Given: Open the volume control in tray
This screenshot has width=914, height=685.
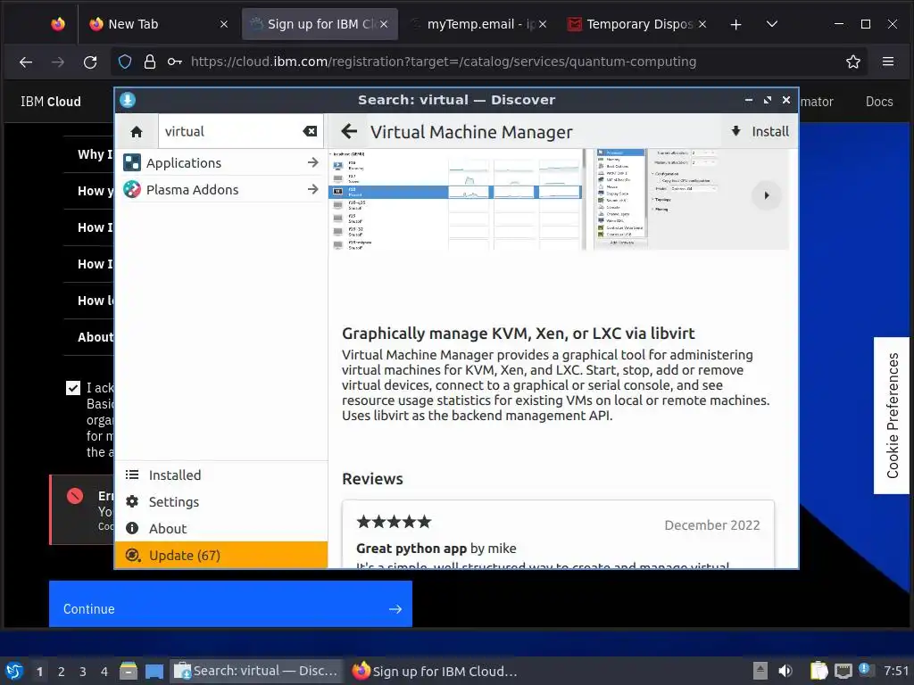Looking at the screenshot, I should [x=785, y=671].
